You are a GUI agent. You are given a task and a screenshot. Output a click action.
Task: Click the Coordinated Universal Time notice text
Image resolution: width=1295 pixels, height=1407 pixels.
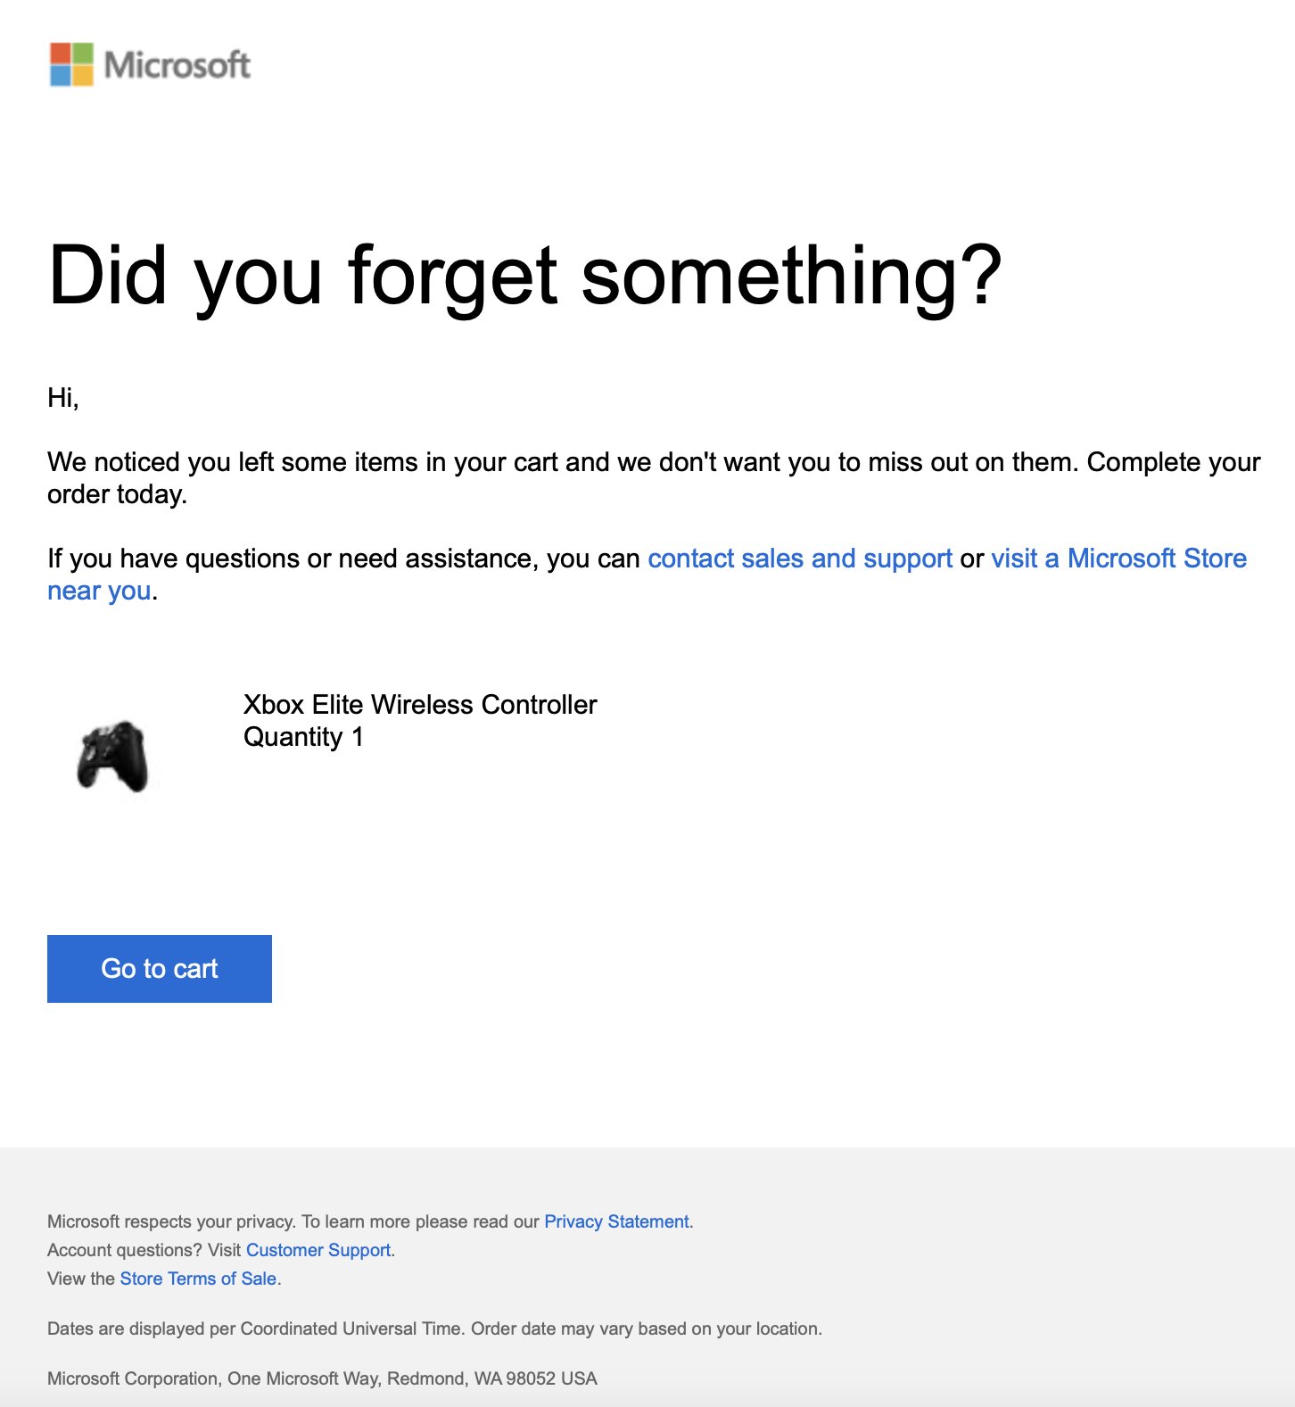[x=434, y=1328]
